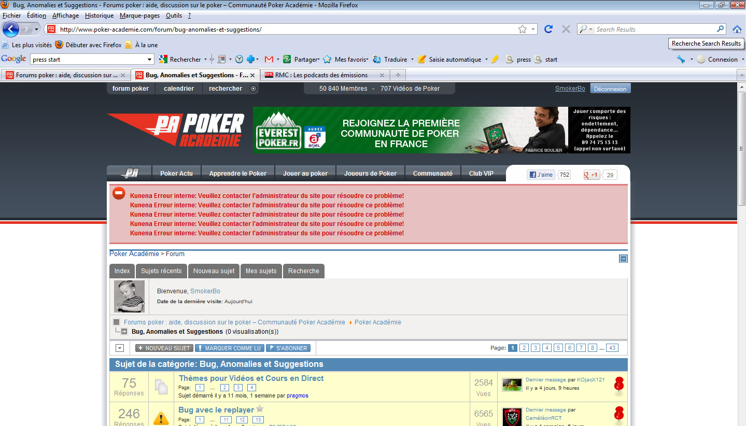Click the search magnifier in Search Results box
The width and height of the screenshot is (746, 426).
click(721, 29)
